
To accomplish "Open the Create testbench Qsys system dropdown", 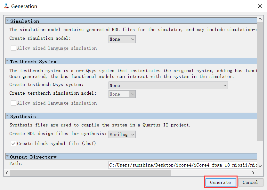I will click(168, 85).
